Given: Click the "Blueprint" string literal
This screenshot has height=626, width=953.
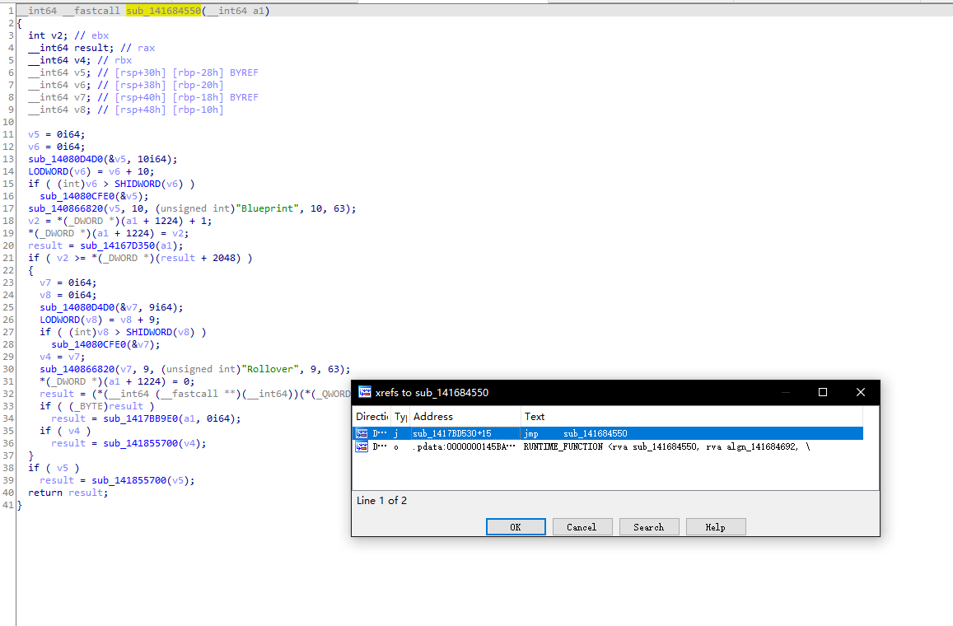Looking at the screenshot, I should (270, 208).
